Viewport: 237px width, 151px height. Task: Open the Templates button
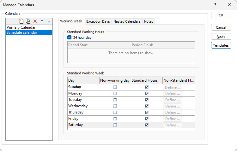point(221,45)
